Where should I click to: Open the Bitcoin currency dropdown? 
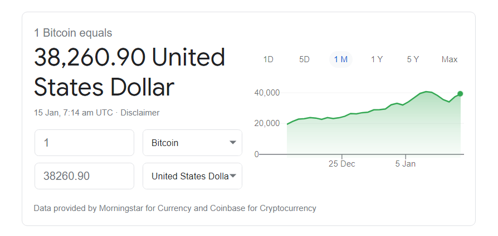[193, 143]
